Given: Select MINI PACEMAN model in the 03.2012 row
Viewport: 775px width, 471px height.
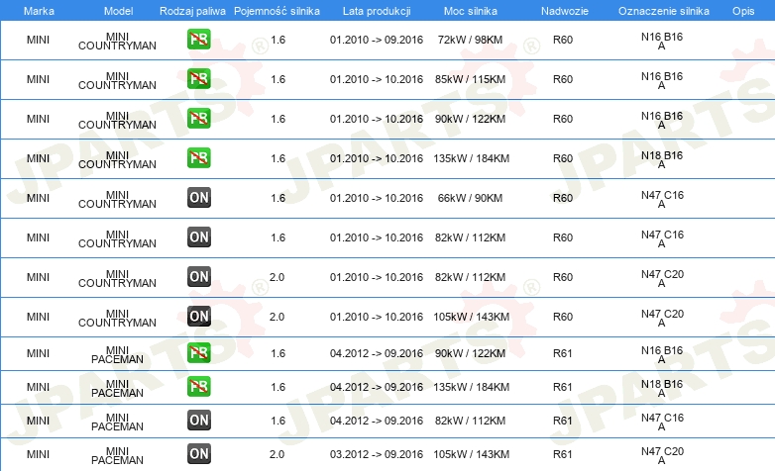Looking at the screenshot, I should [117, 455].
